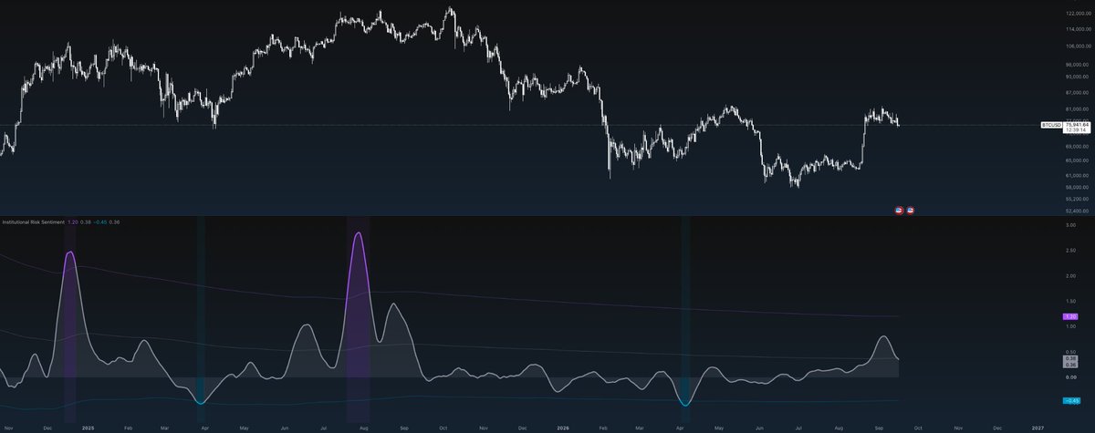The width and height of the screenshot is (1095, 433).
Task: Click the 0.00 indicator scale label
Action: click(1071, 377)
